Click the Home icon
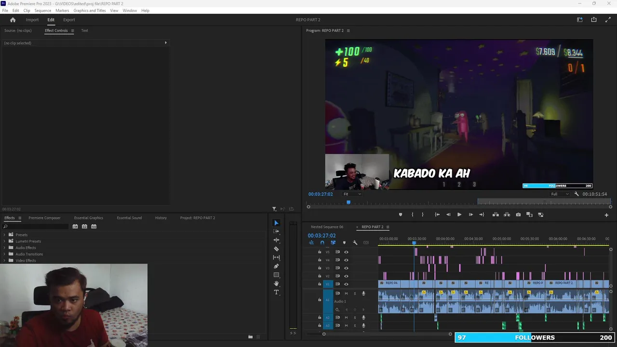 (13, 20)
